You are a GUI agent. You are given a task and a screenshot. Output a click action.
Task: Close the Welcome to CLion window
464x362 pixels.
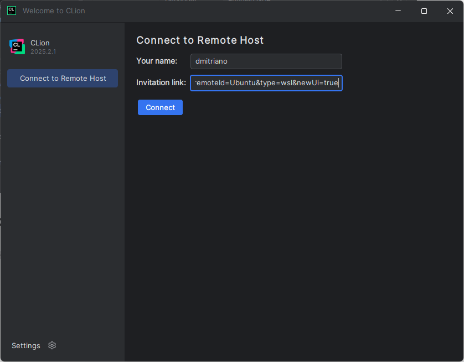coord(450,11)
